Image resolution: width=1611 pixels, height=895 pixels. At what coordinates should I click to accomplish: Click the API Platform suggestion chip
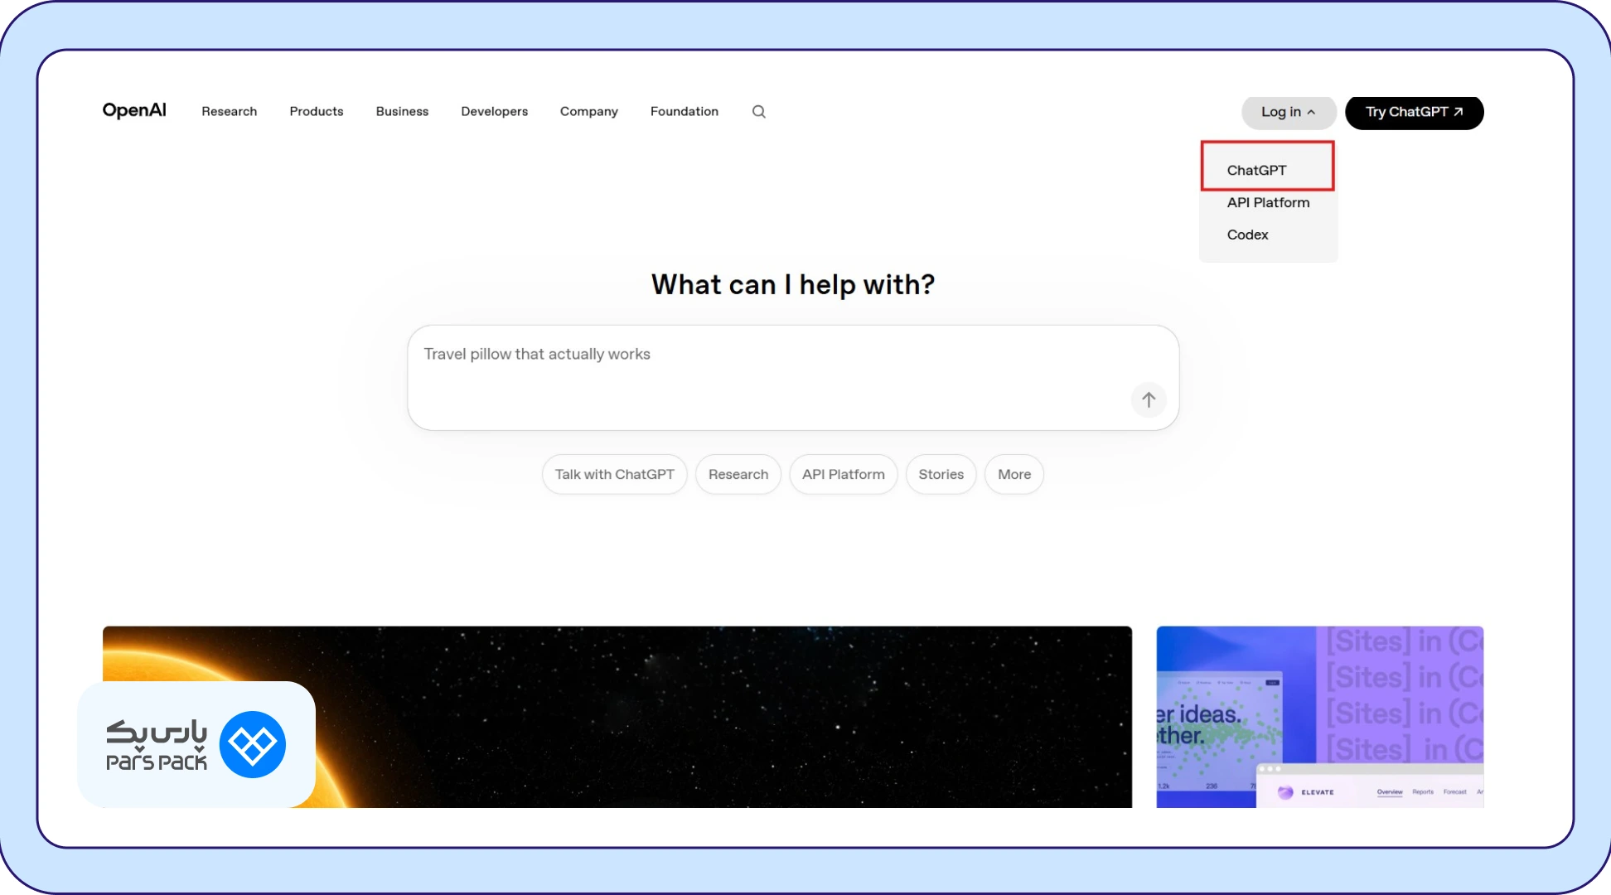pos(844,474)
